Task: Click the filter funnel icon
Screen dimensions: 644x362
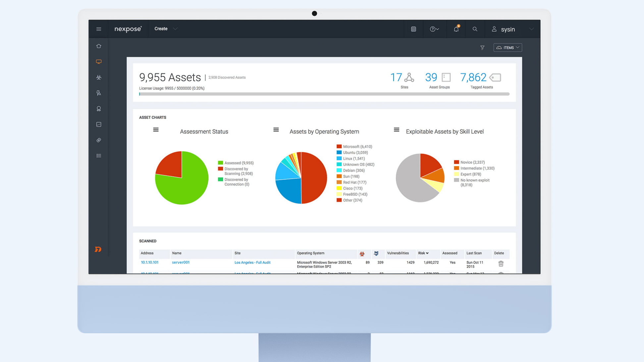Action: coord(482,48)
